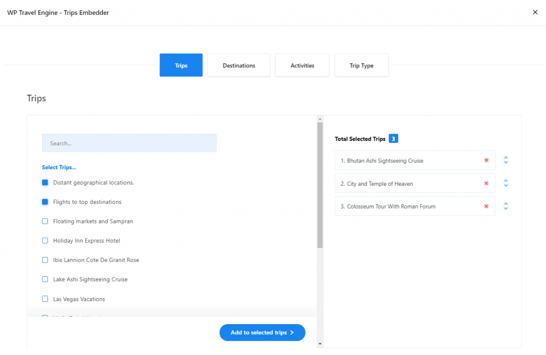The image size is (546, 355).
Task: Select Colosseum Tour With Roman Forum row
Action: tap(415, 206)
